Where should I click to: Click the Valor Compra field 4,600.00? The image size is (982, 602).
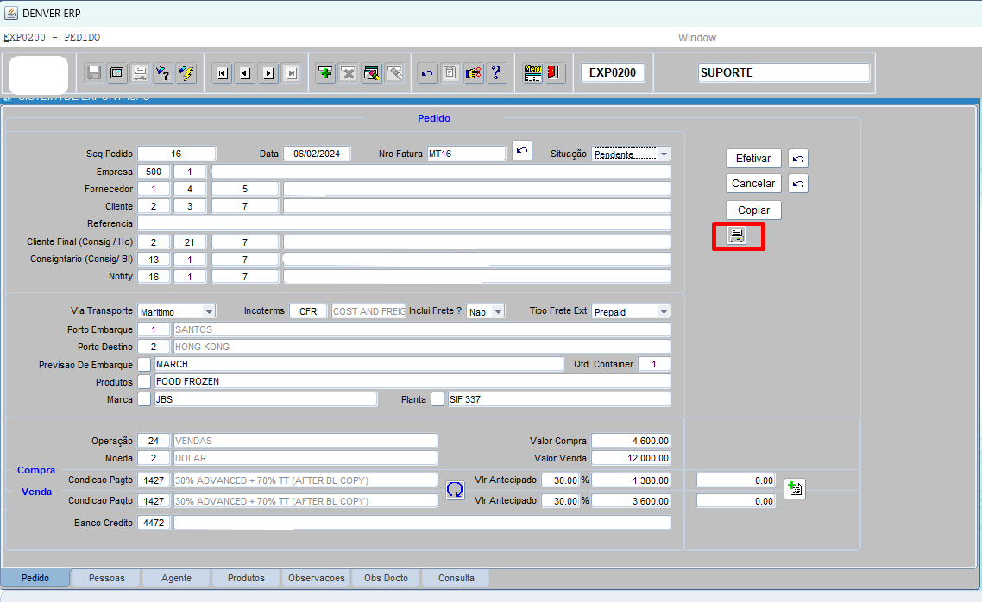(x=631, y=442)
